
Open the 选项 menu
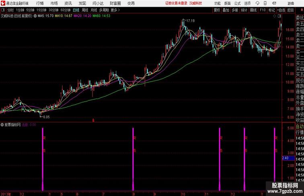point(247,3)
